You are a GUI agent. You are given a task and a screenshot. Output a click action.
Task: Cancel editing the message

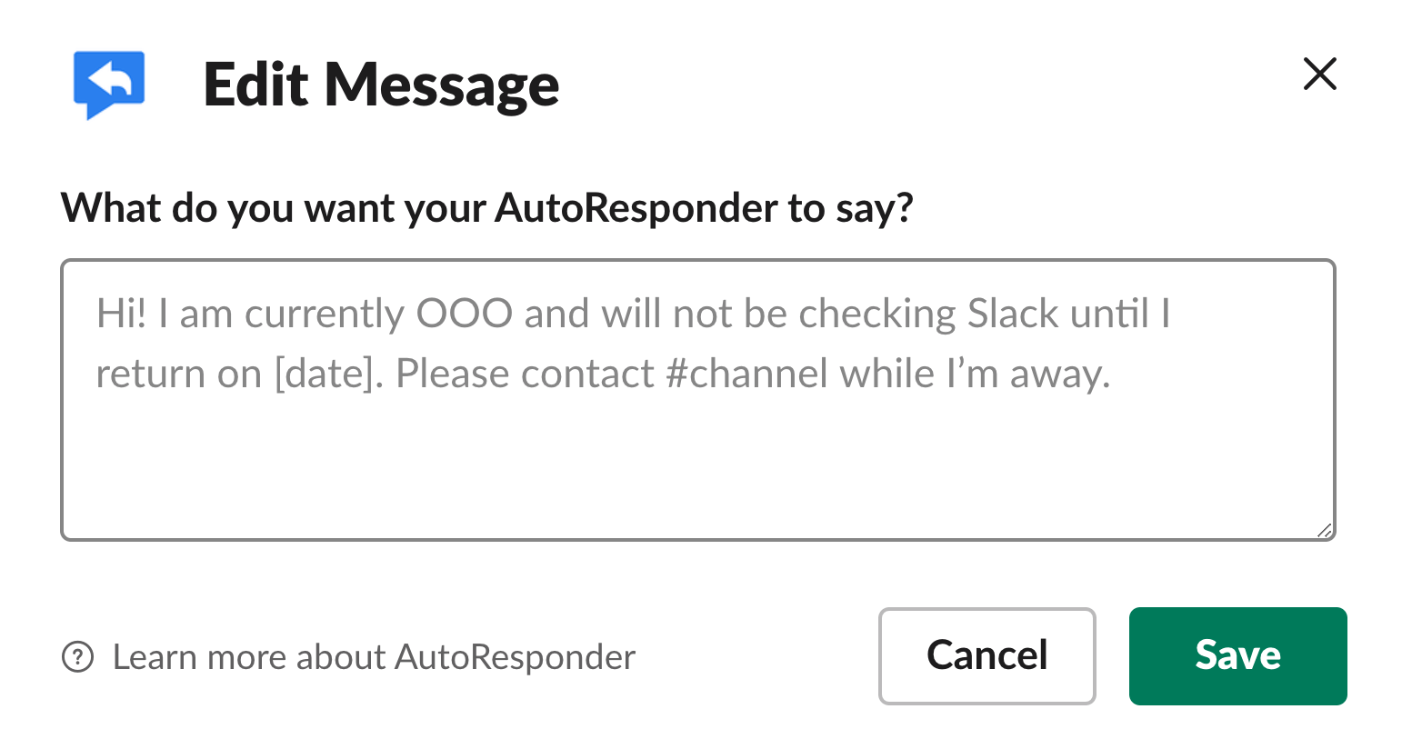(x=986, y=656)
